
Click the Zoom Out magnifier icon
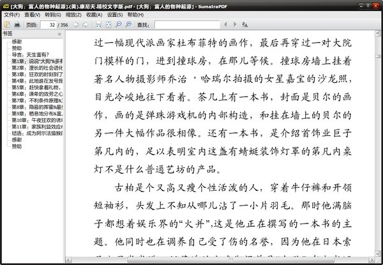[119, 24]
